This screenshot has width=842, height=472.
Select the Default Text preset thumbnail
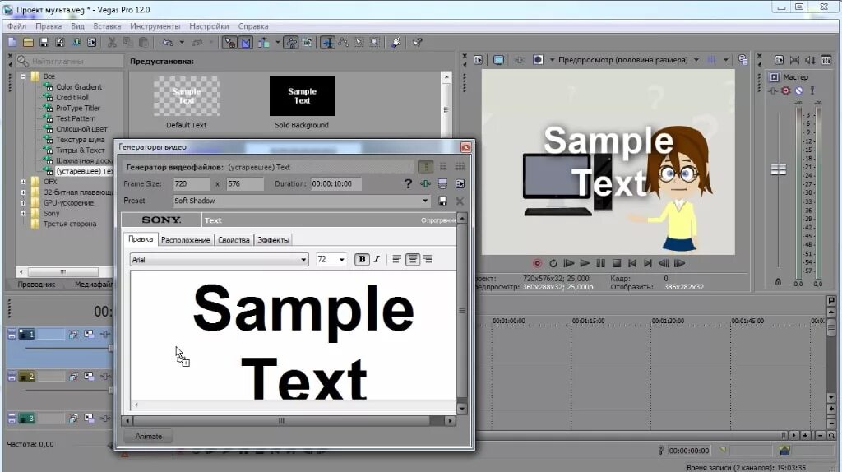[x=187, y=96]
